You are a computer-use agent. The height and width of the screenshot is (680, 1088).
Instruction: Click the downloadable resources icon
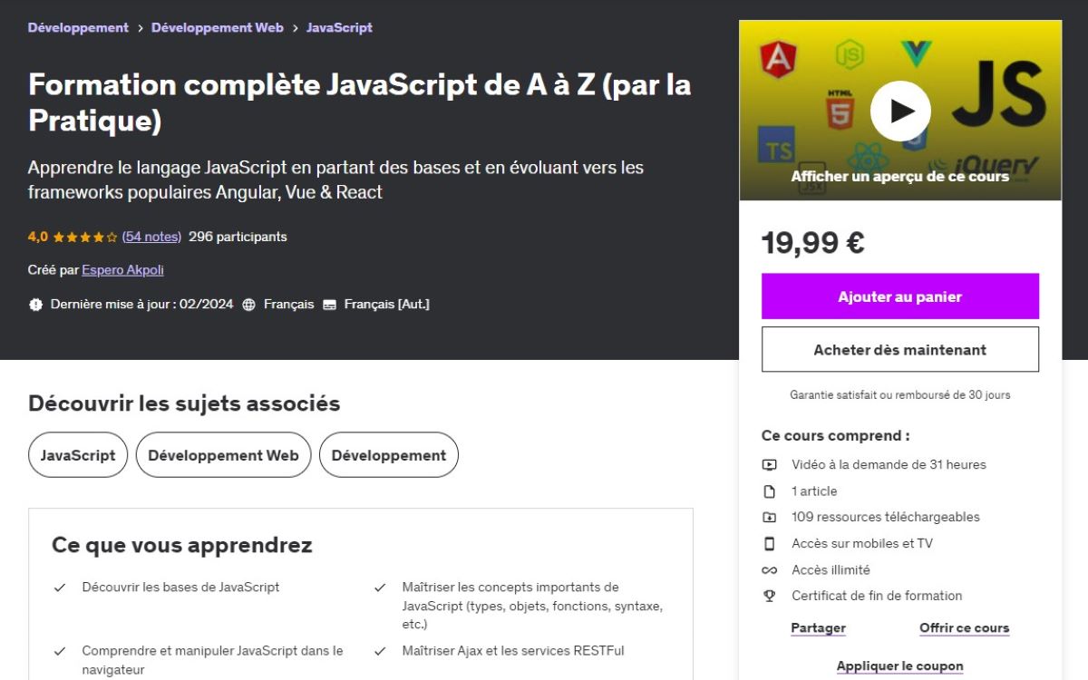[x=770, y=517]
